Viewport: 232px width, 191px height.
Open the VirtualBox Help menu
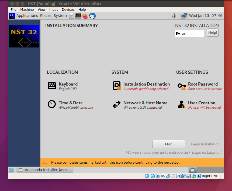click(x=82, y=10)
